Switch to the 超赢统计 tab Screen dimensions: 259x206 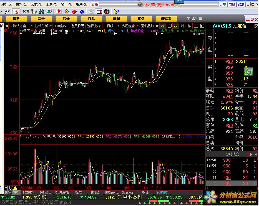pyautogui.click(x=129, y=192)
